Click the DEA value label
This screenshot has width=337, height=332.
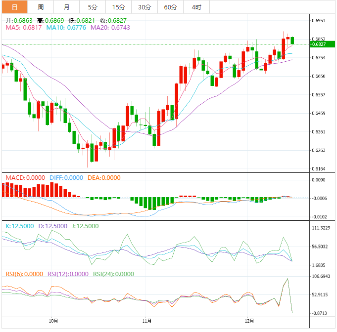[104, 178]
